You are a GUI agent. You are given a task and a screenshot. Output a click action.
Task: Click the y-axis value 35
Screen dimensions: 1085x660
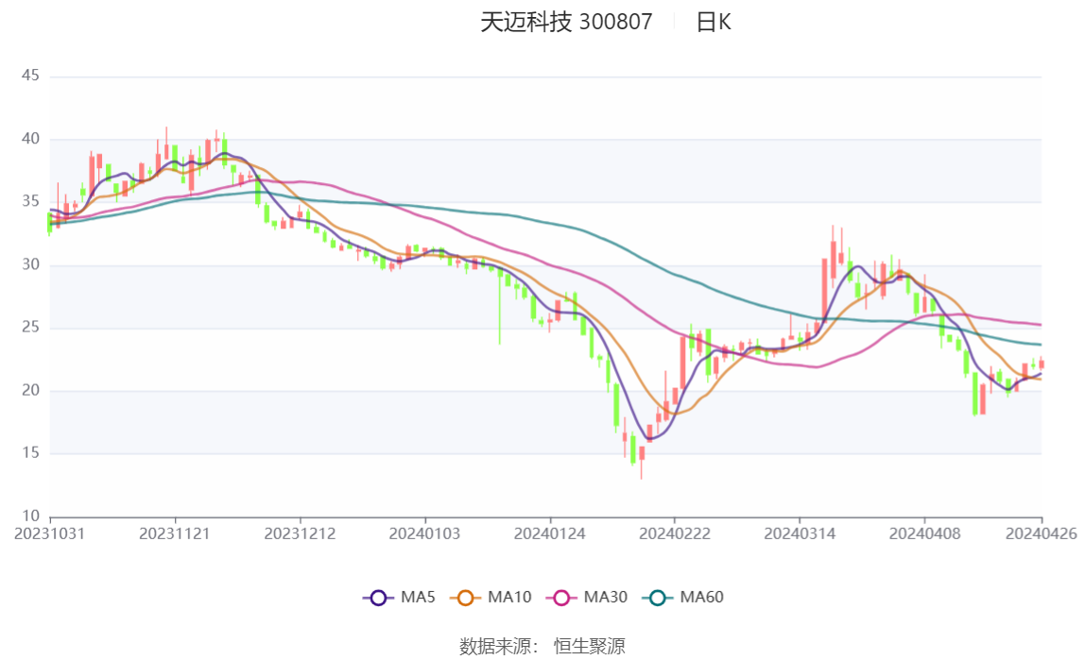point(30,201)
